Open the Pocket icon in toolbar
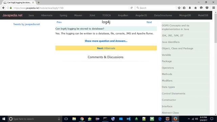The width and height of the screenshot is (217, 122). (207, 8)
